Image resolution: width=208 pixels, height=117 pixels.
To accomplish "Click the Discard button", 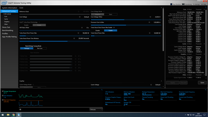I will (x=184, y=83).
